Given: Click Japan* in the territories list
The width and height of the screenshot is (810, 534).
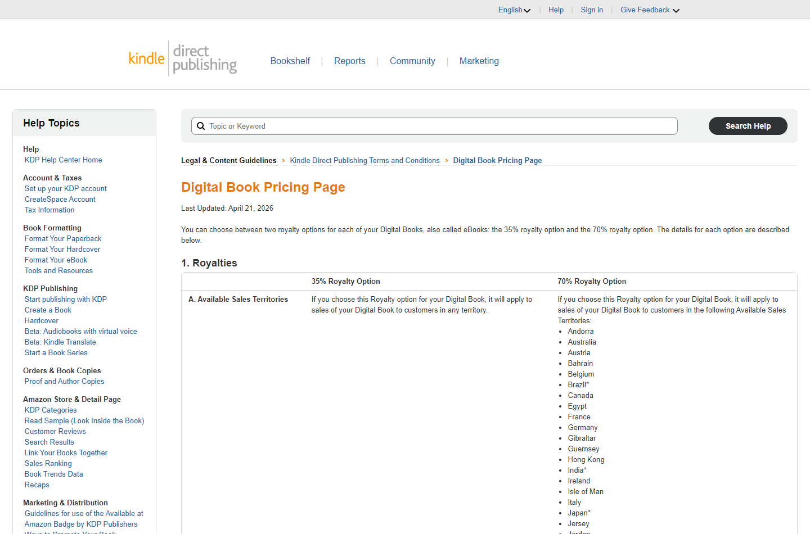Looking at the screenshot, I should coord(579,513).
